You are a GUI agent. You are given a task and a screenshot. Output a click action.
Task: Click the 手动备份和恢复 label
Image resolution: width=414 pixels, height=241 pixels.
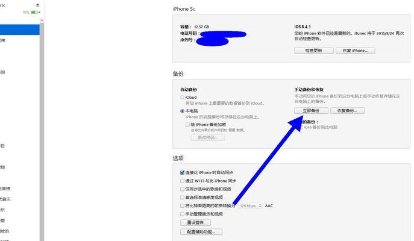(x=309, y=90)
